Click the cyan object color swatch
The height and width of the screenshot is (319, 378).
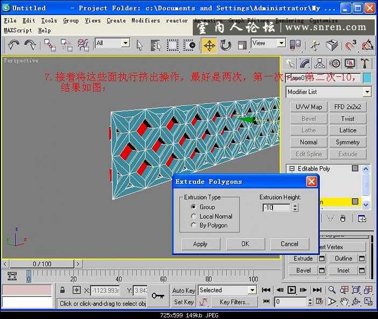click(x=367, y=78)
